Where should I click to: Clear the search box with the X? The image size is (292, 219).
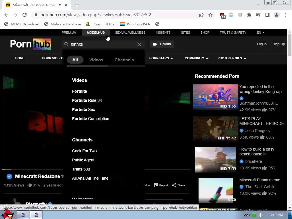(139, 44)
